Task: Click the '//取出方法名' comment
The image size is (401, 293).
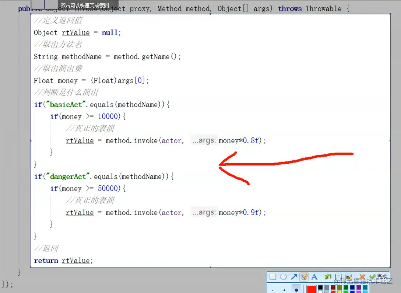Action: pyautogui.click(x=58, y=45)
